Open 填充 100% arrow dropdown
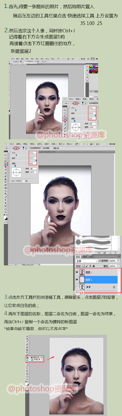 click(x=118, y=266)
